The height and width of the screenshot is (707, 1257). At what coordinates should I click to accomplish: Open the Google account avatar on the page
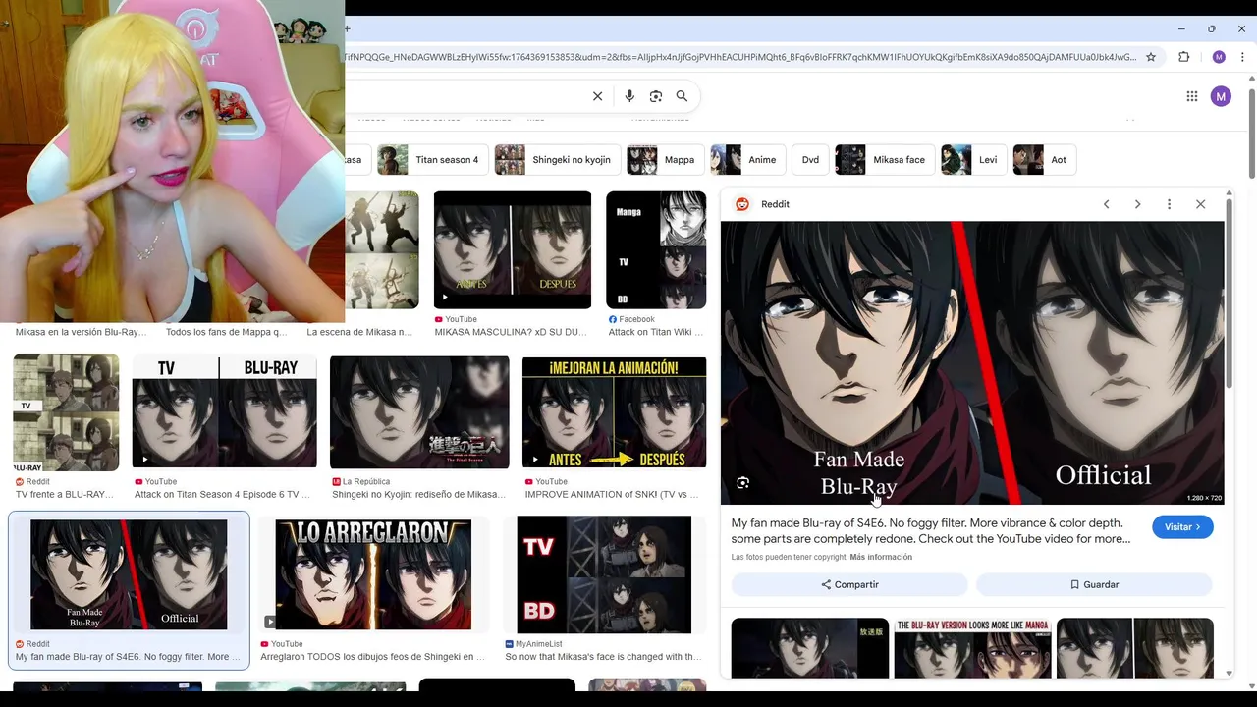(x=1221, y=96)
